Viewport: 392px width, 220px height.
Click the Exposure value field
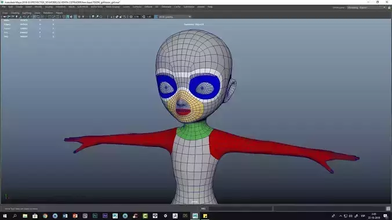coord(137,17)
